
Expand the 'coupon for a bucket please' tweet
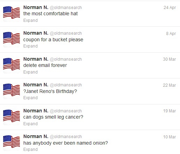click(31, 46)
